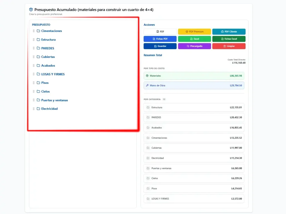Click the drag handle next to Estructura
Screen dimensions: 286x214
click(34, 40)
